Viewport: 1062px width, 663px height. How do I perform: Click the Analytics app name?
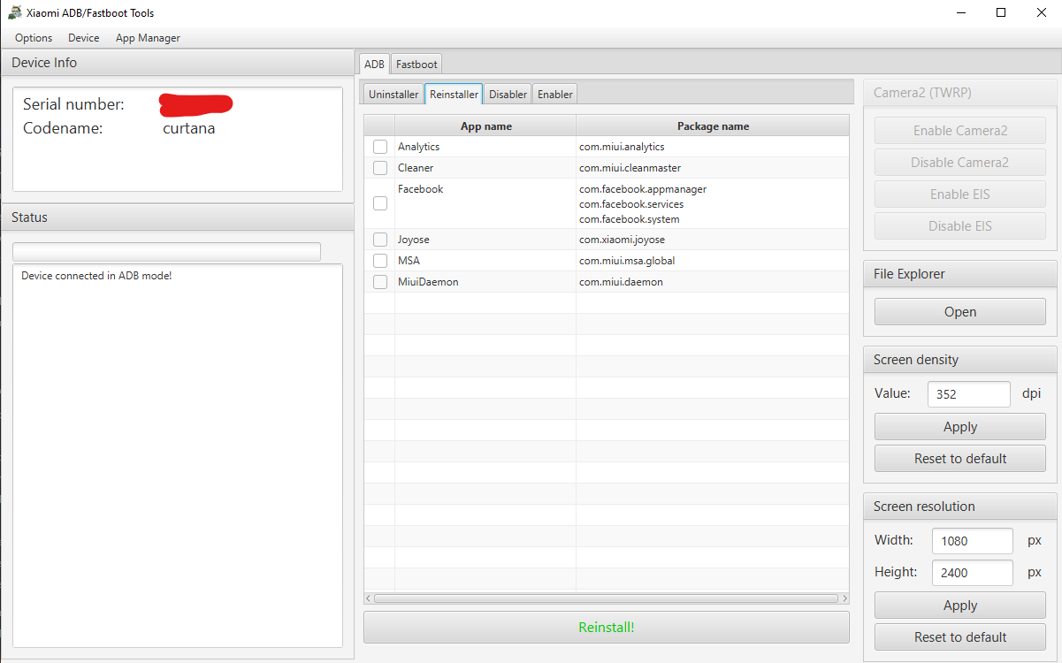click(x=418, y=147)
